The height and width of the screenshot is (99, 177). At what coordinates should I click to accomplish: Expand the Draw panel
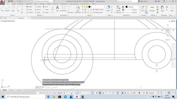coord(13,15)
